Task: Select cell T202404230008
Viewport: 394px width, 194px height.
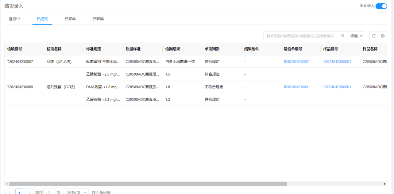Action: [20, 87]
